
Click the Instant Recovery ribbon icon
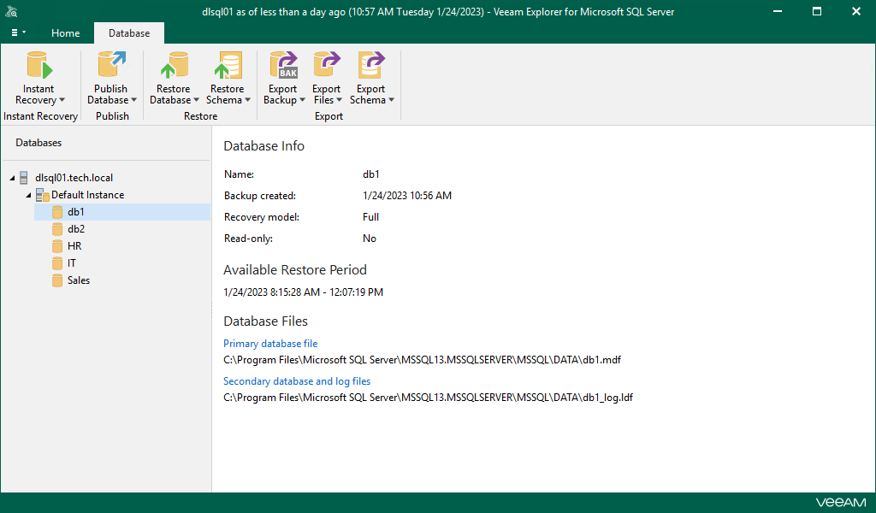[x=39, y=65]
